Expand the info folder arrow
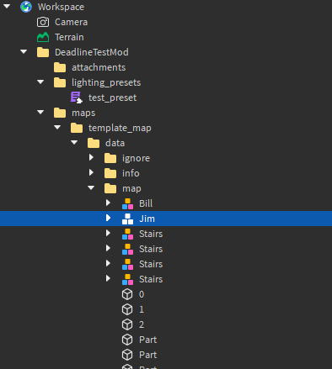332x369 pixels. [91, 172]
